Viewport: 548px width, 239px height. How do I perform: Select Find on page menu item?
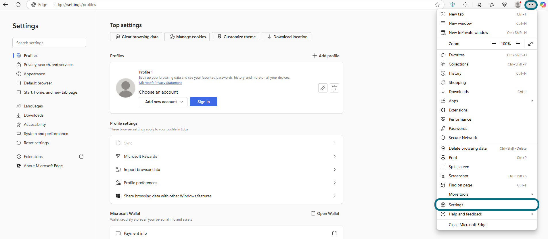pyautogui.click(x=487, y=185)
